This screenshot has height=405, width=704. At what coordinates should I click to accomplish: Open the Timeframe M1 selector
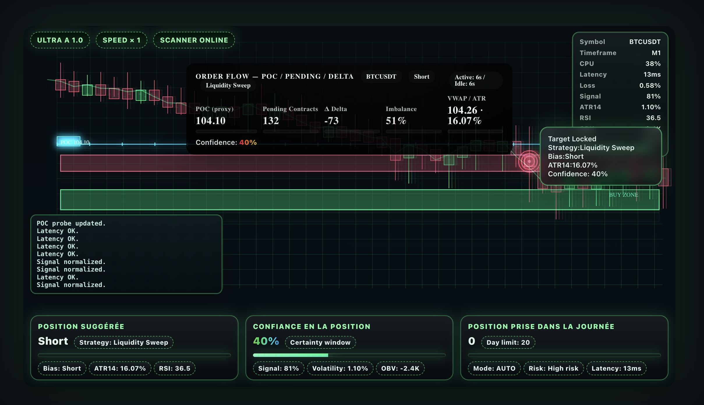(x=620, y=53)
